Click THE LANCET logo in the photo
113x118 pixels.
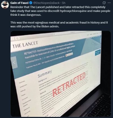tap(25, 44)
